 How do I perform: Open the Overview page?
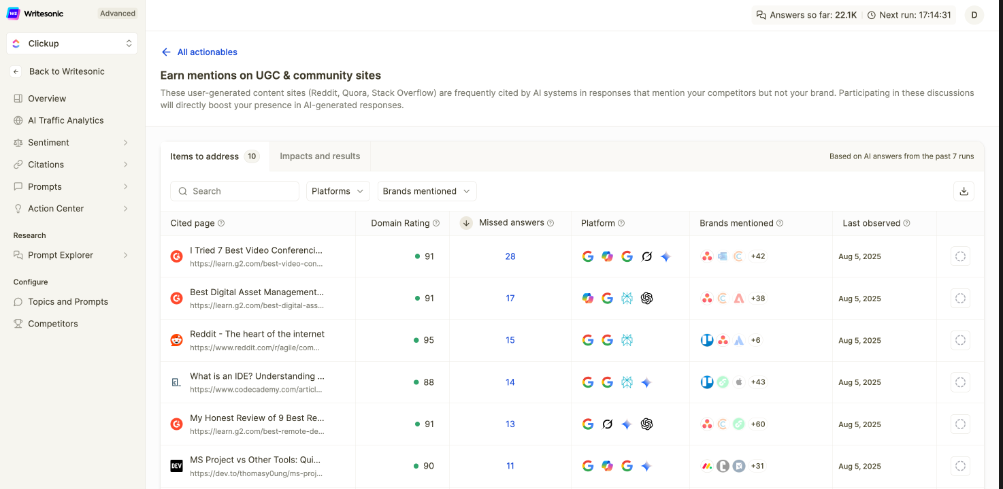click(x=47, y=99)
